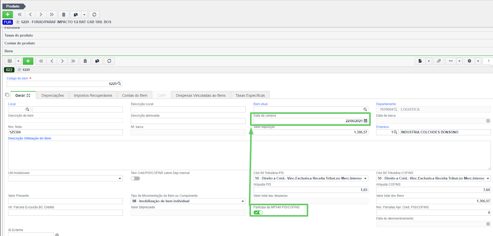Open the dropdown next to top copy icon
The width and height of the screenshot is (493, 236).
[x=84, y=14]
